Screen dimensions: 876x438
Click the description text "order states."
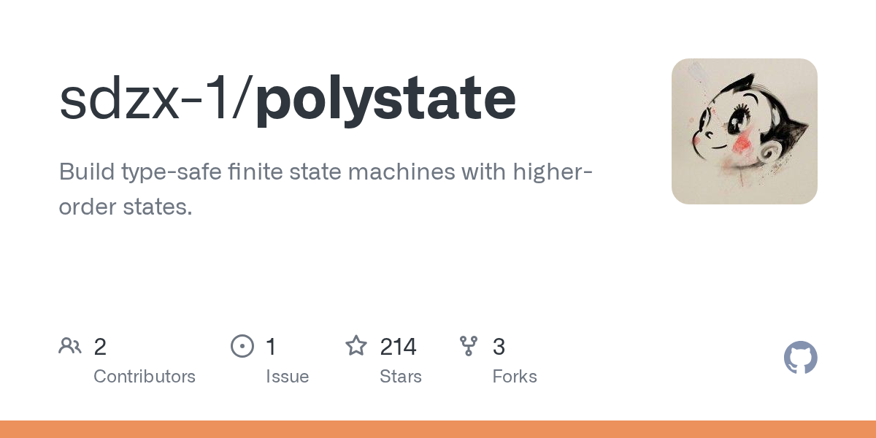(126, 207)
